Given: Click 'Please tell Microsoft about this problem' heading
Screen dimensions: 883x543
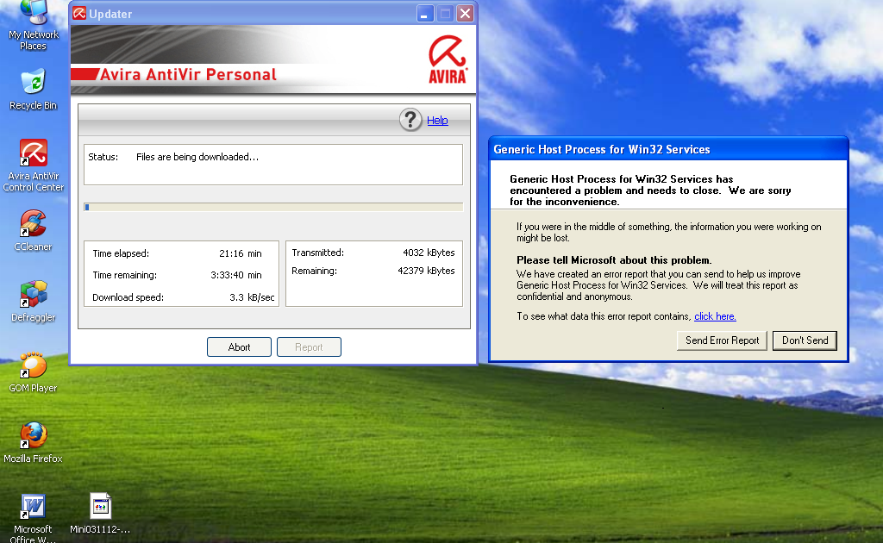Looking at the screenshot, I should point(614,260).
